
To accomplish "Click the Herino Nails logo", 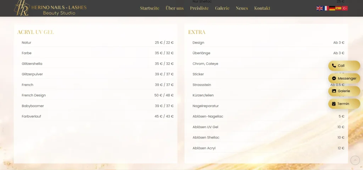I will tap(50, 8).
